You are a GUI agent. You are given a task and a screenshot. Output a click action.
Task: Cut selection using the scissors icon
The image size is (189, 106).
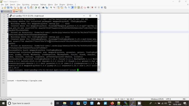click(25, 7)
